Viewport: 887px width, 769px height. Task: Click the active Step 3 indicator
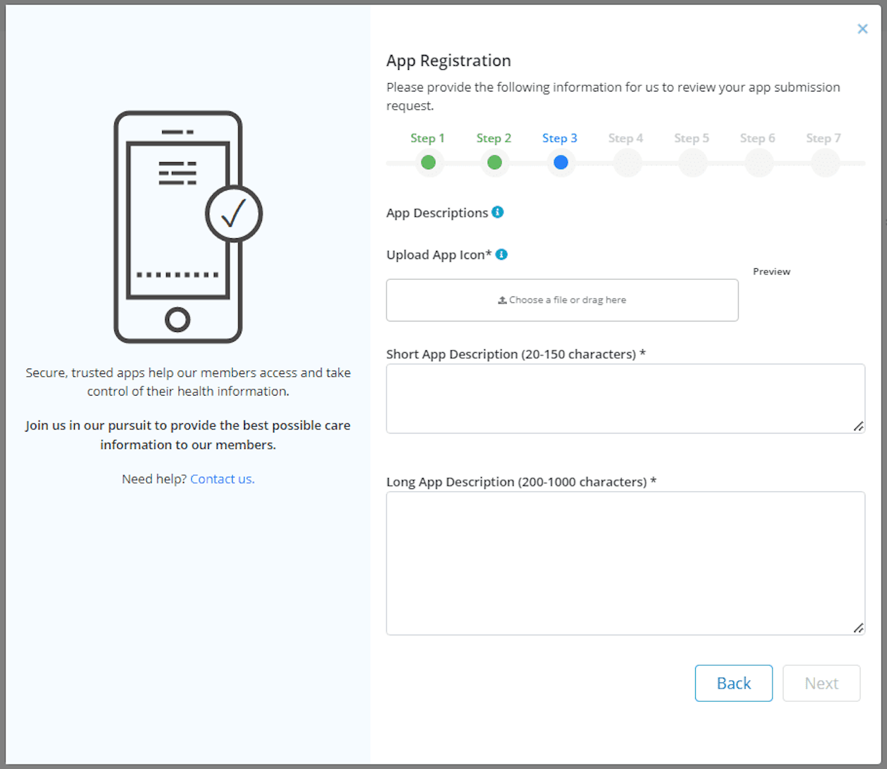coord(560,162)
